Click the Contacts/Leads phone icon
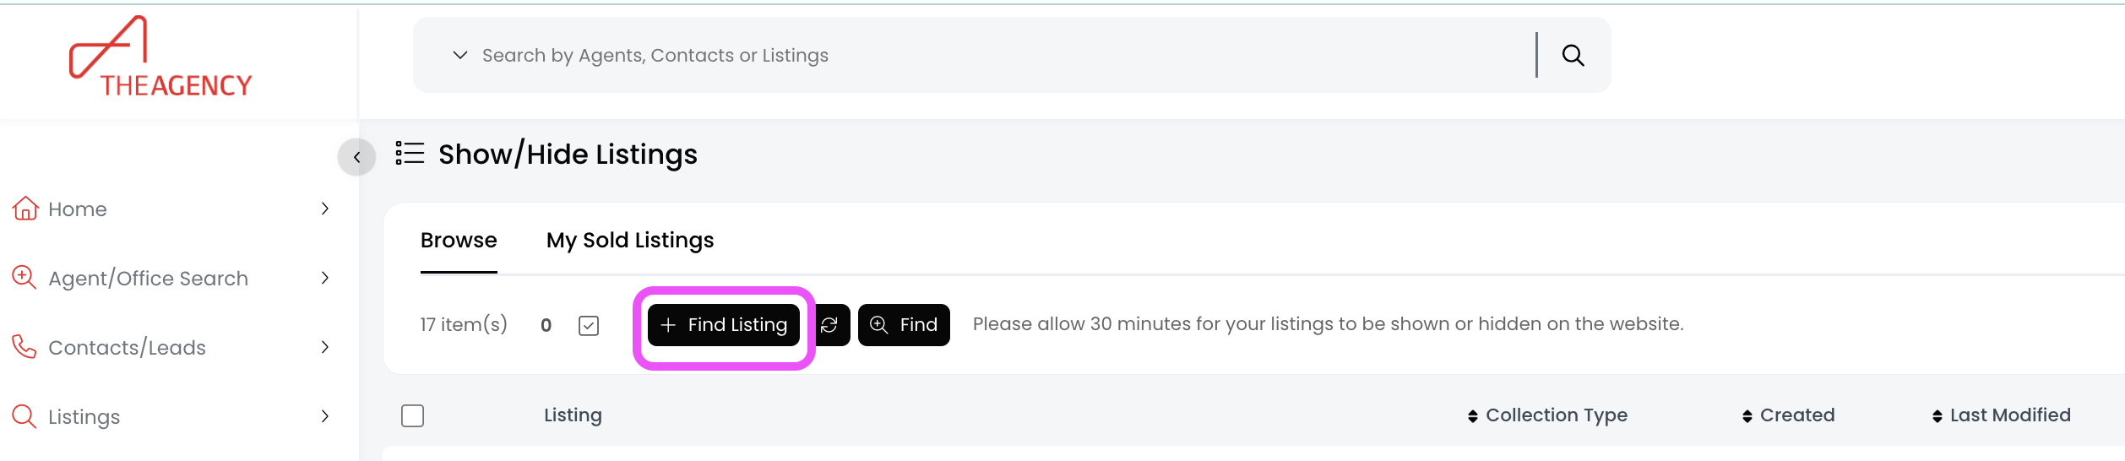The width and height of the screenshot is (2125, 461). [x=24, y=347]
